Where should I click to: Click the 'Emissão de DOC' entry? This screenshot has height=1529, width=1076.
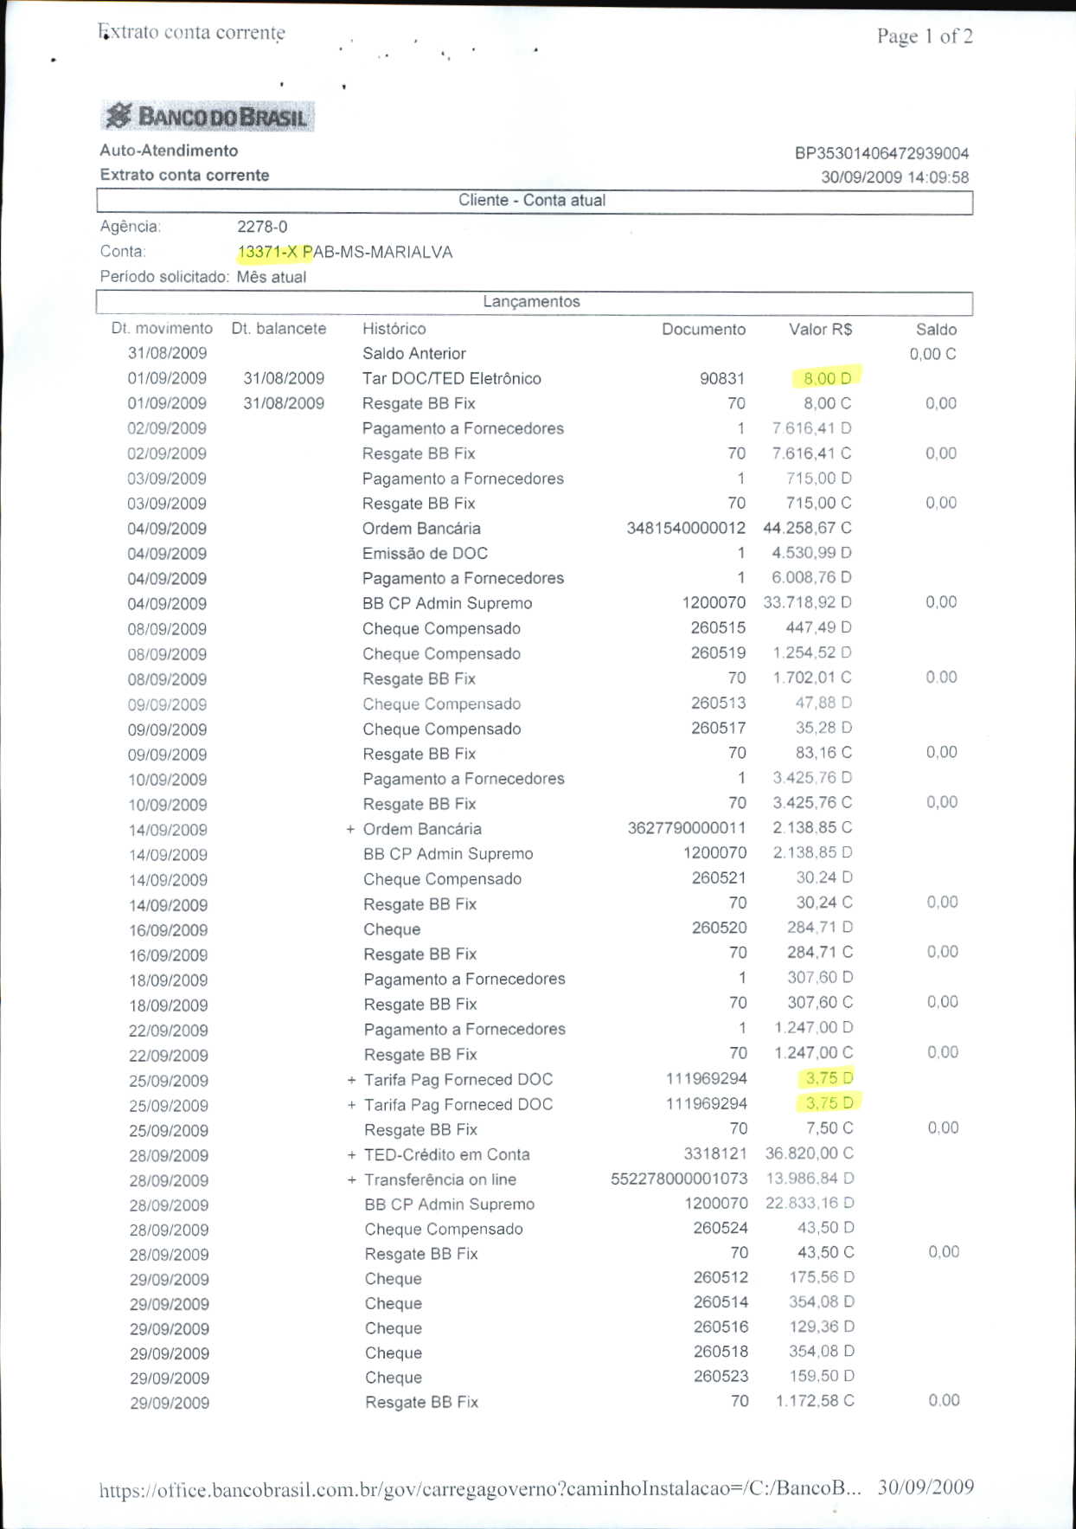pos(425,554)
